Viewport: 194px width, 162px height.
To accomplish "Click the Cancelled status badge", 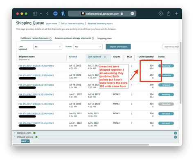I will point(166,104).
